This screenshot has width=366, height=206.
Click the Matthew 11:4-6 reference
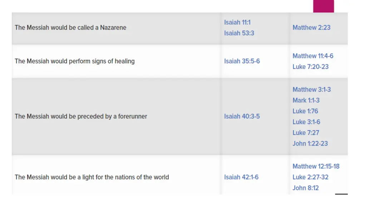(313, 56)
